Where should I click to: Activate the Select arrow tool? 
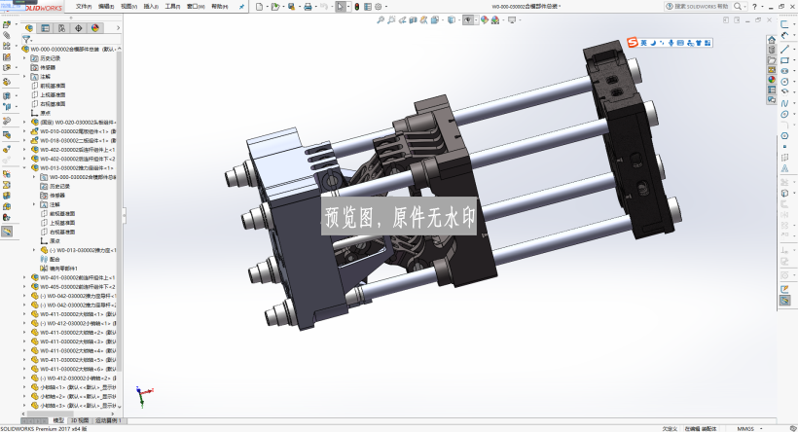pyautogui.click(x=341, y=7)
